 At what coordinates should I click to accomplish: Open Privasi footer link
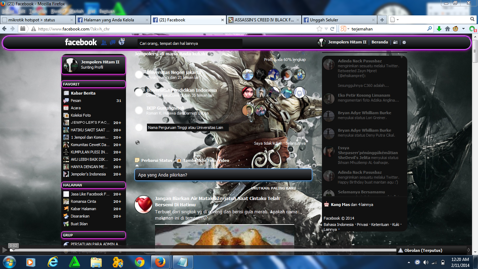(x=363, y=225)
